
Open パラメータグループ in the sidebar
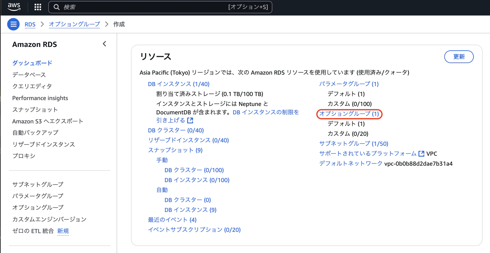(38, 196)
